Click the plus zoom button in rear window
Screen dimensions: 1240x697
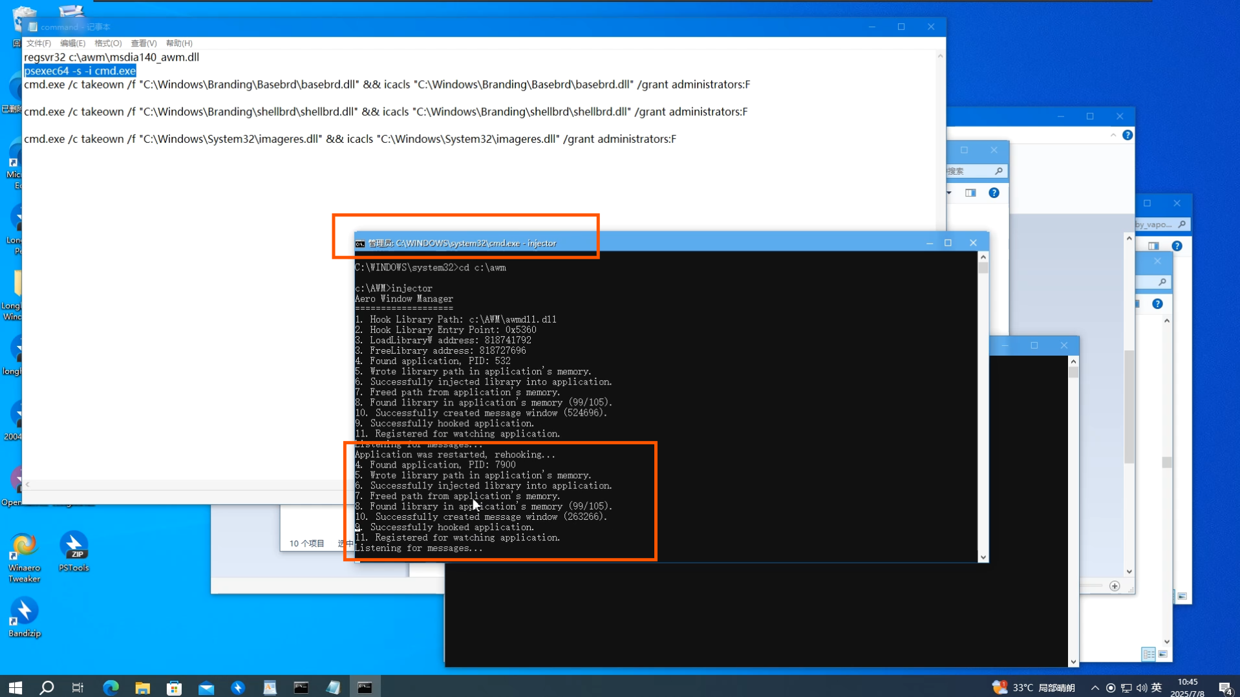pos(1114,586)
